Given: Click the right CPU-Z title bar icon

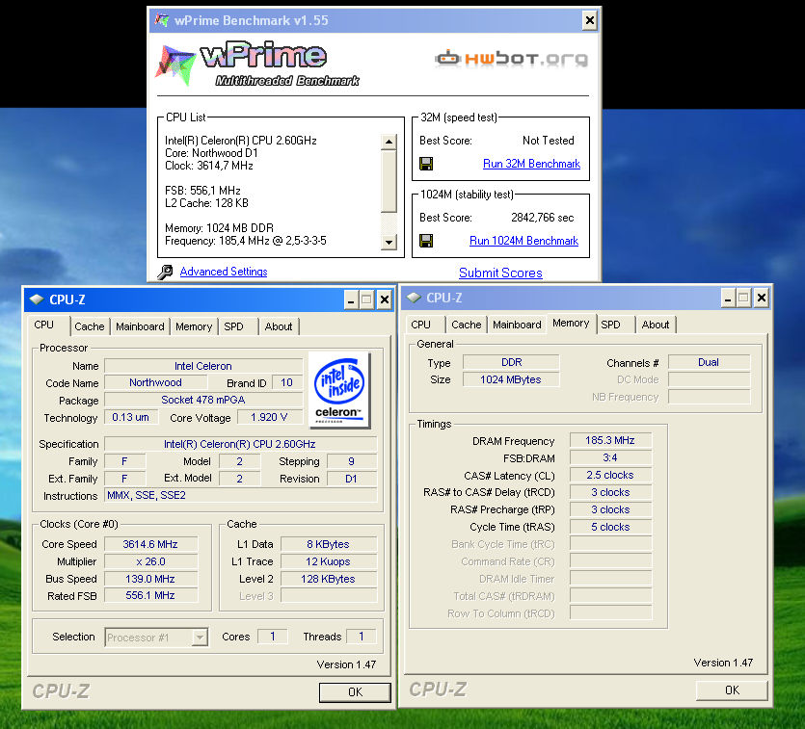Looking at the screenshot, I should 414,298.
